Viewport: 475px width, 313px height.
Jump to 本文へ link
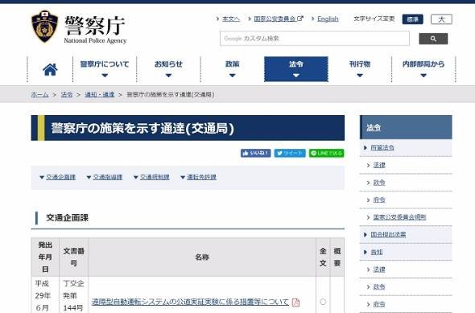(x=231, y=19)
